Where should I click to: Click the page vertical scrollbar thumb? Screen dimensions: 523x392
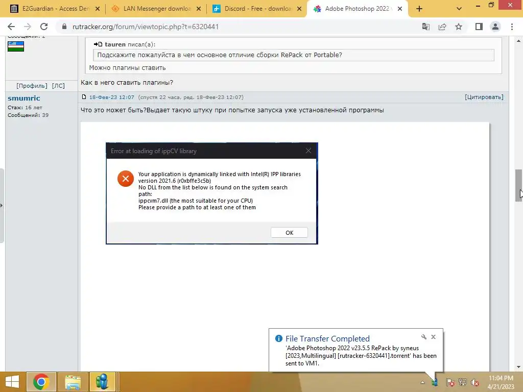[519, 185]
